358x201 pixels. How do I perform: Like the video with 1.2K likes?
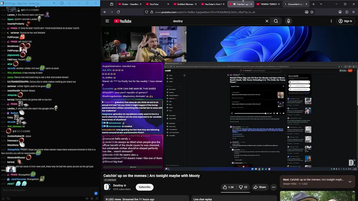click(x=228, y=187)
